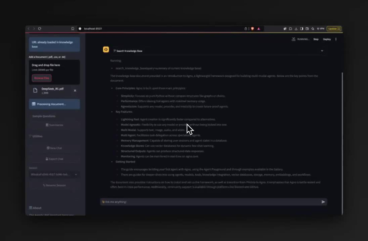Send the chat message arrow
The width and height of the screenshot is (368, 241).
(323, 202)
